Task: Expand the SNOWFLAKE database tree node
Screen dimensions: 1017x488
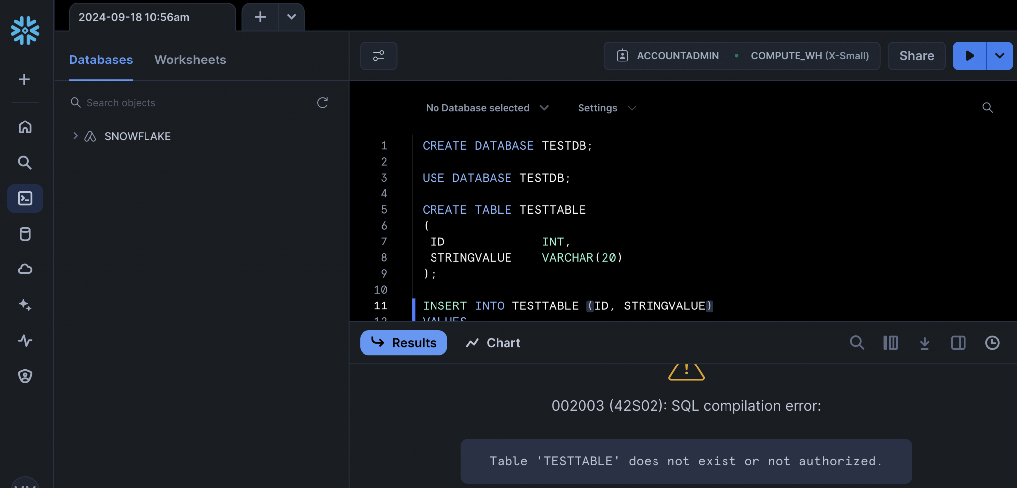Action: click(75, 136)
